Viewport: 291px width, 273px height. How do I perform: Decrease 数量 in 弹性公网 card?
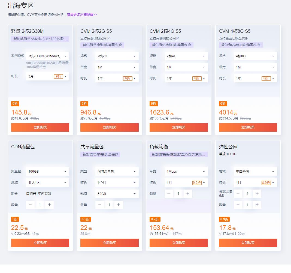tap(238, 205)
